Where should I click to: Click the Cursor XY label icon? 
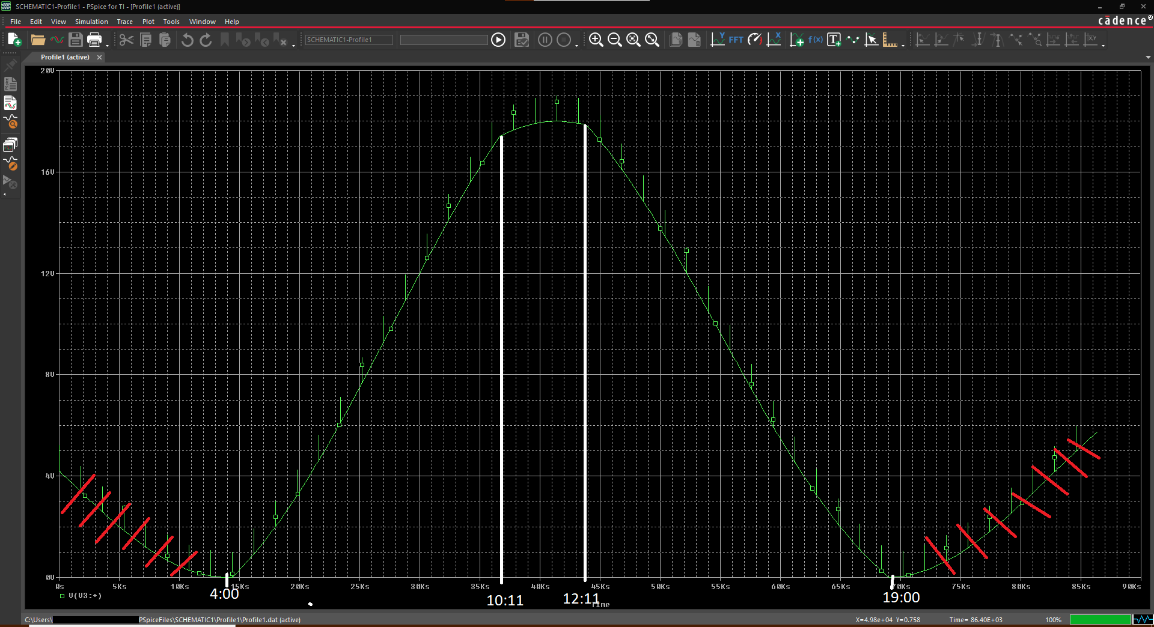[x=1091, y=40]
